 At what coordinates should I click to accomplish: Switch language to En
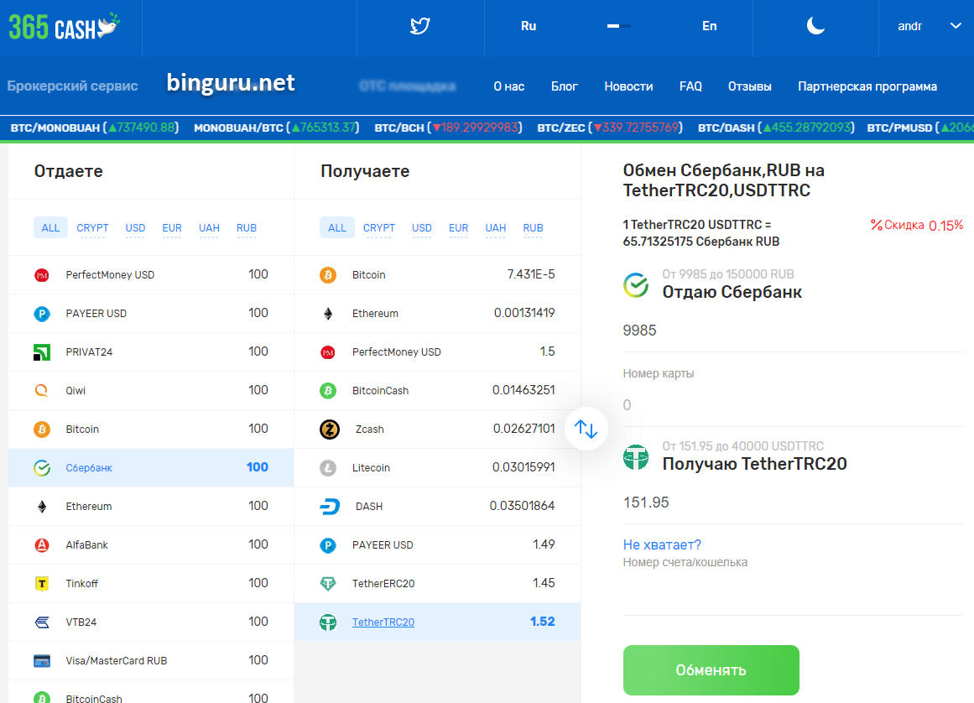(x=710, y=26)
